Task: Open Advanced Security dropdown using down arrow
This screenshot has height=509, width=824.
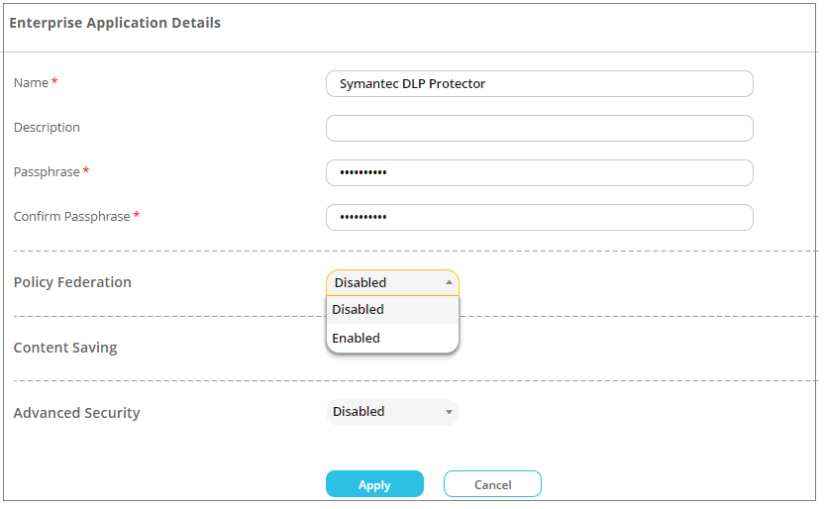Action: (x=449, y=412)
